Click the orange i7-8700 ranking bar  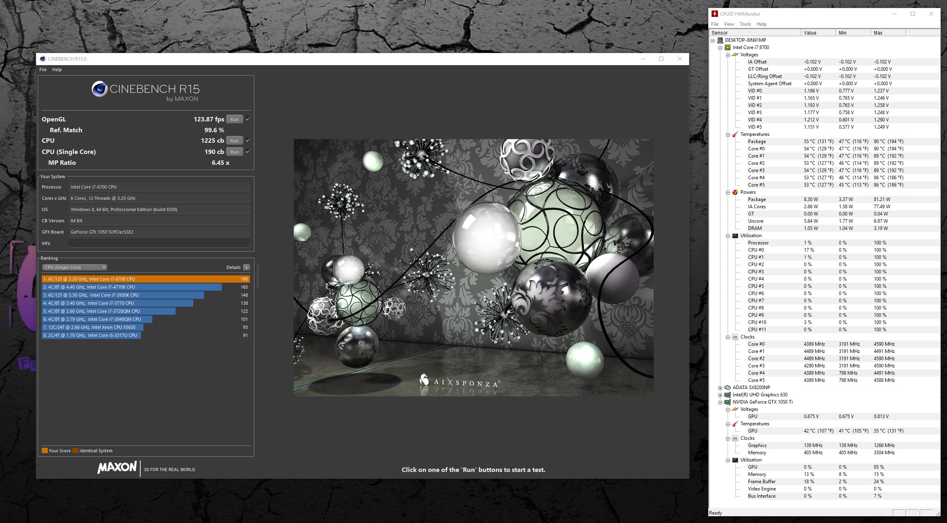(146, 279)
